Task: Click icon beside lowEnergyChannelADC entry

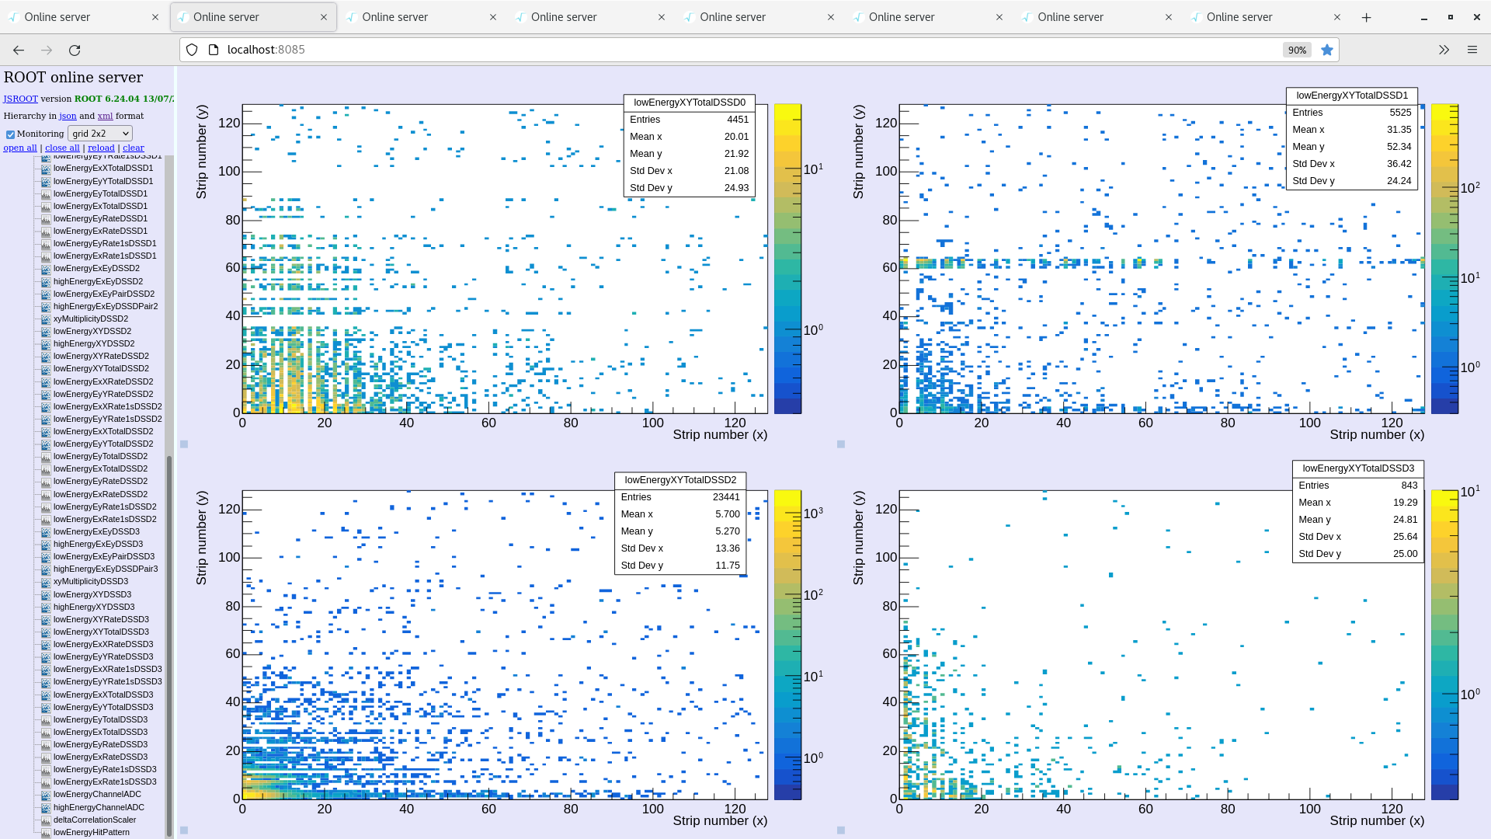Action: [x=46, y=795]
